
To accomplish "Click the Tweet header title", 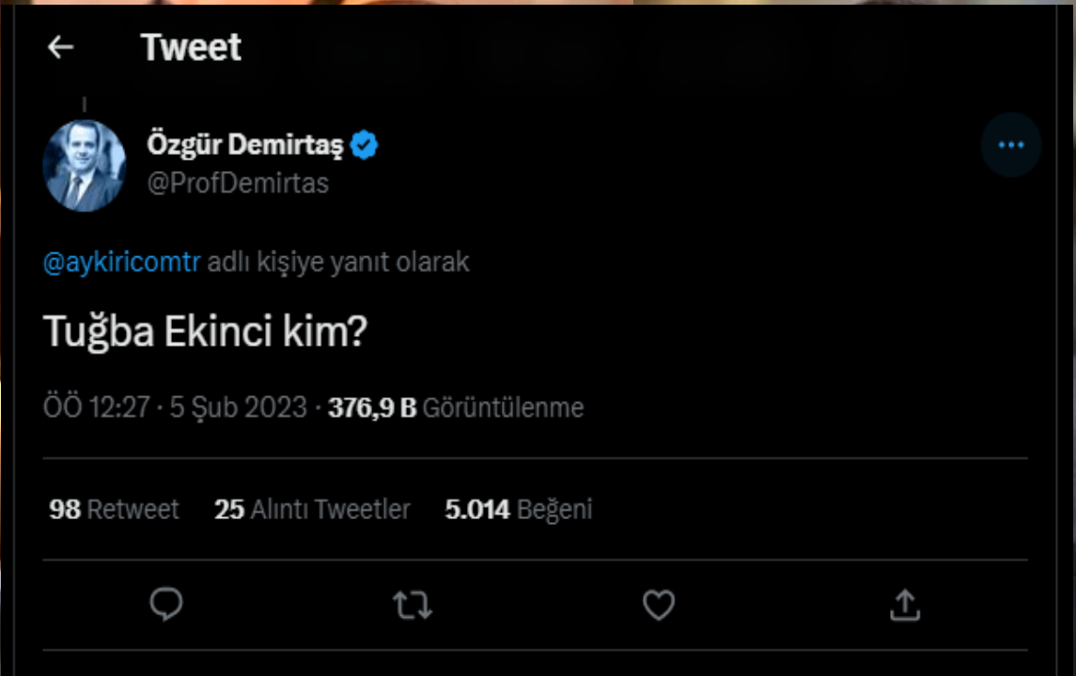I will 191,48.
